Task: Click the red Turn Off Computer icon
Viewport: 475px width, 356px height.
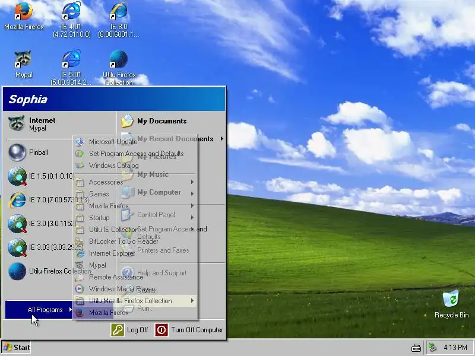Action: 161,330
